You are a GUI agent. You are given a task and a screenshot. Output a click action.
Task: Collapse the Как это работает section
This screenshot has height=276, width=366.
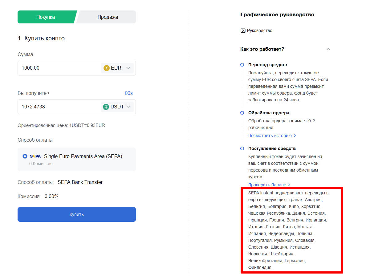coord(328,49)
